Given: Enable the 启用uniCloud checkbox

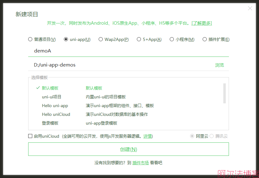Looking at the screenshot, I should click(x=30, y=136).
